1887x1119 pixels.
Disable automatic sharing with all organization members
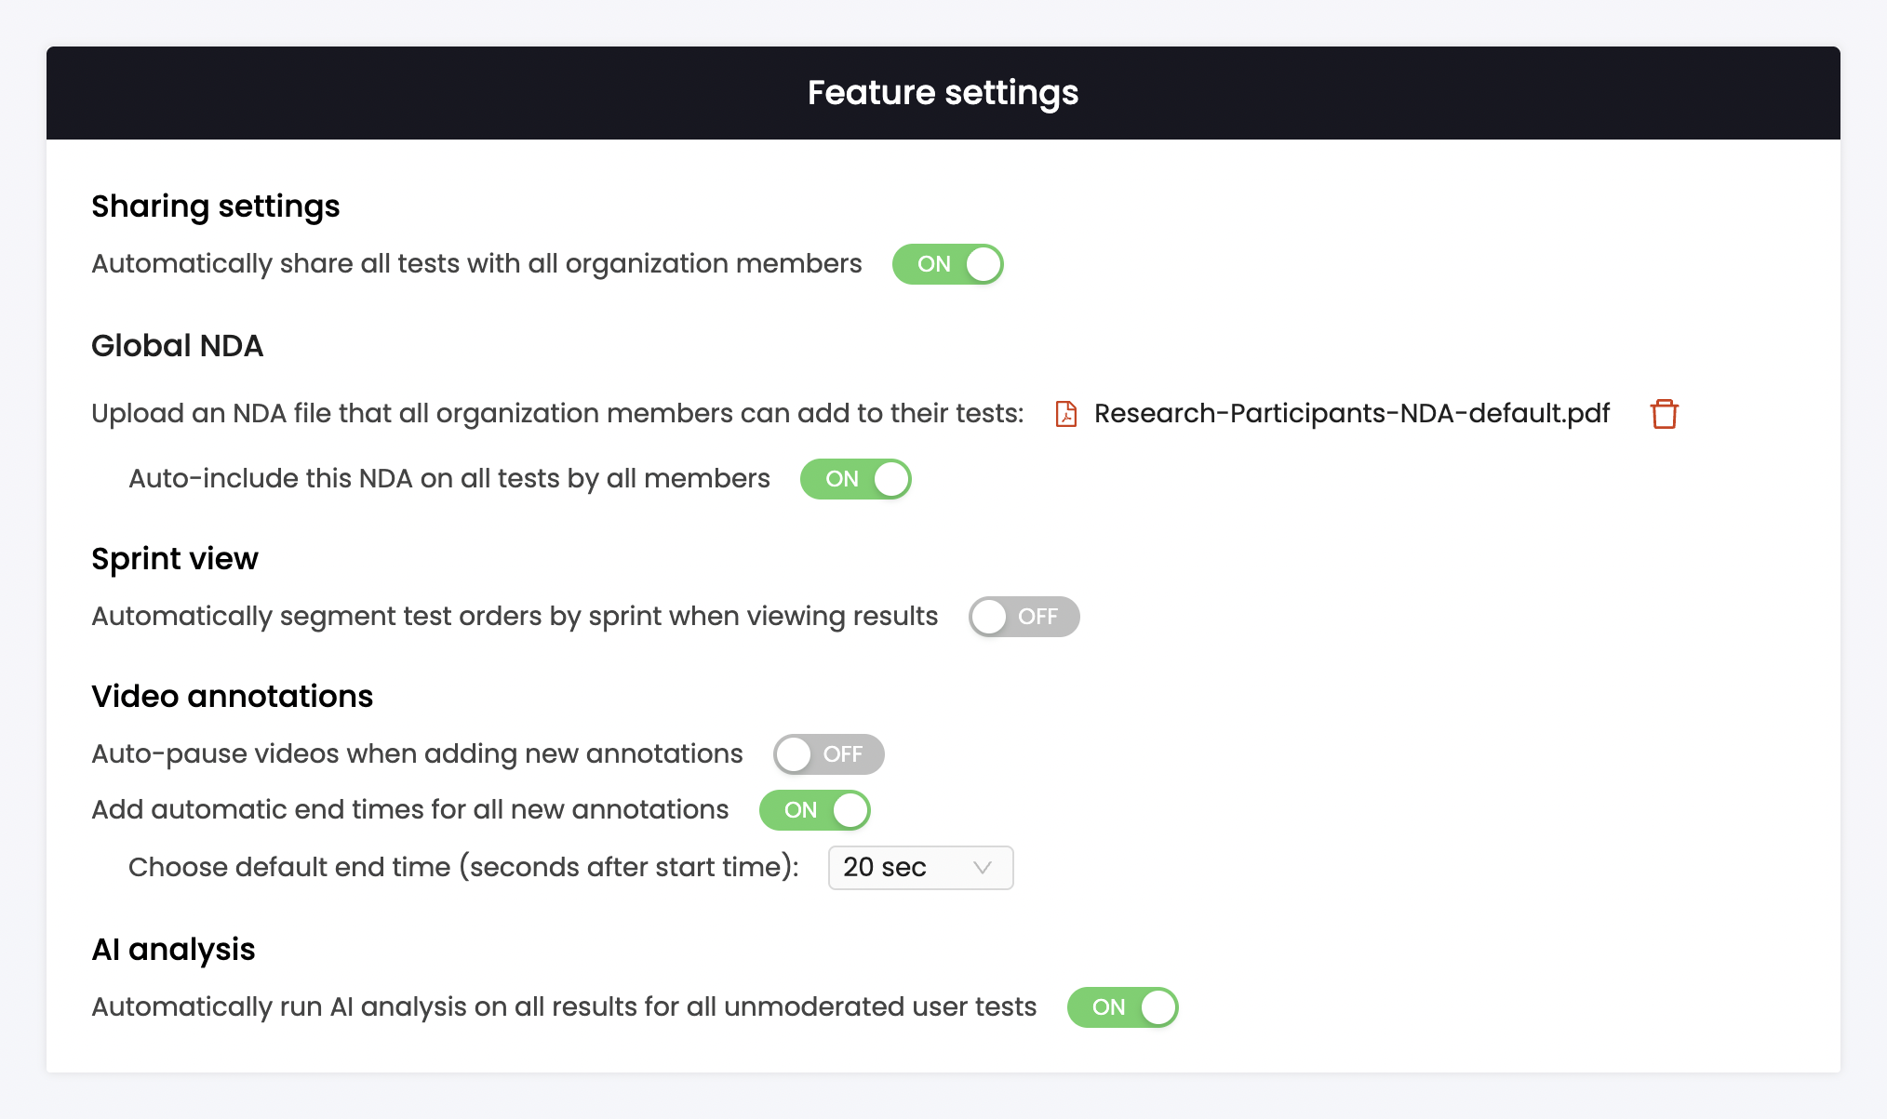(x=947, y=264)
